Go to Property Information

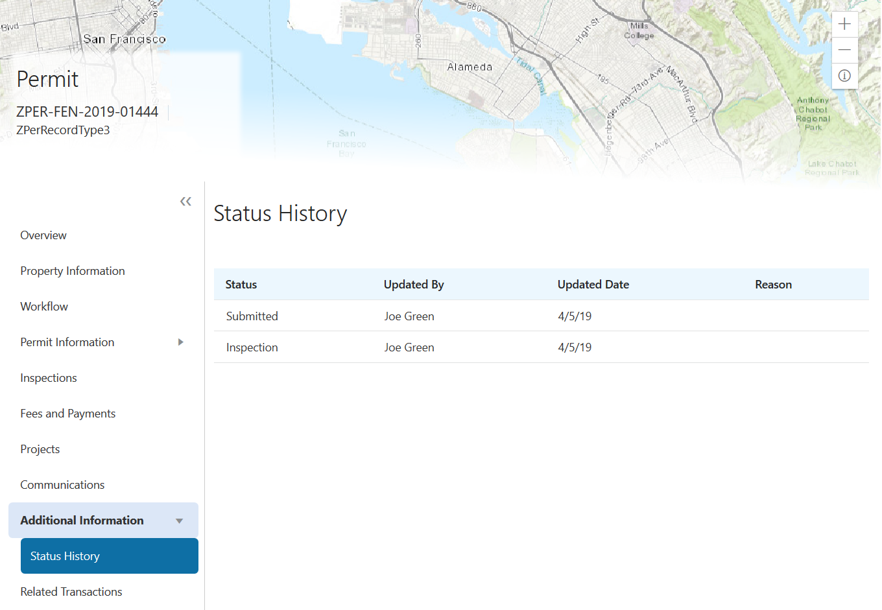73,271
